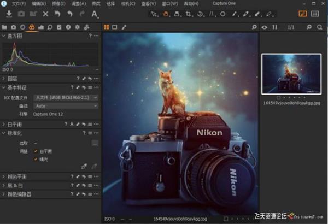
Task: Open the 曲线 Auto dropdown
Action: click(65, 105)
